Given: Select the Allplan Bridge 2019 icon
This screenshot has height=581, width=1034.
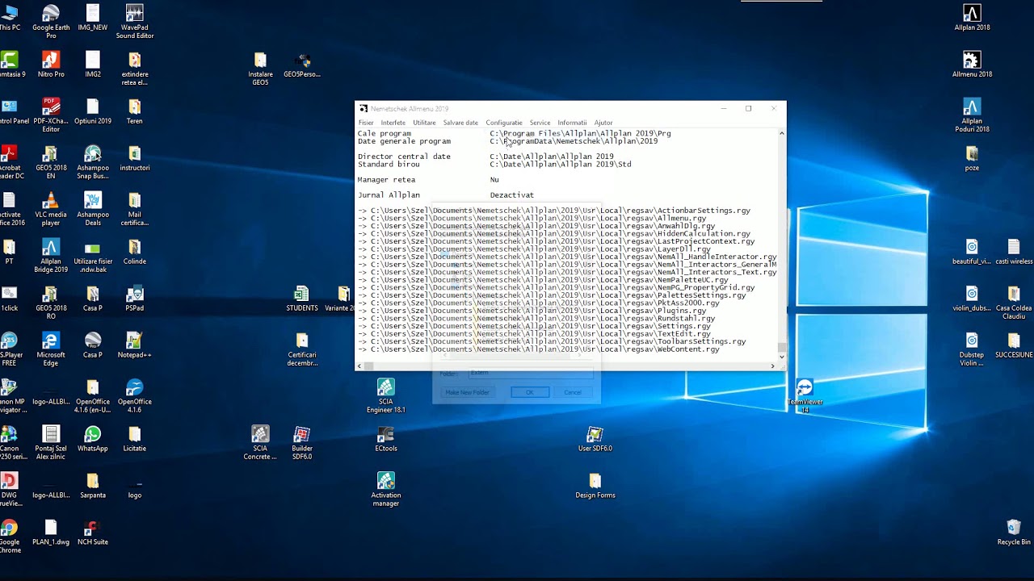Looking at the screenshot, I should click(51, 256).
